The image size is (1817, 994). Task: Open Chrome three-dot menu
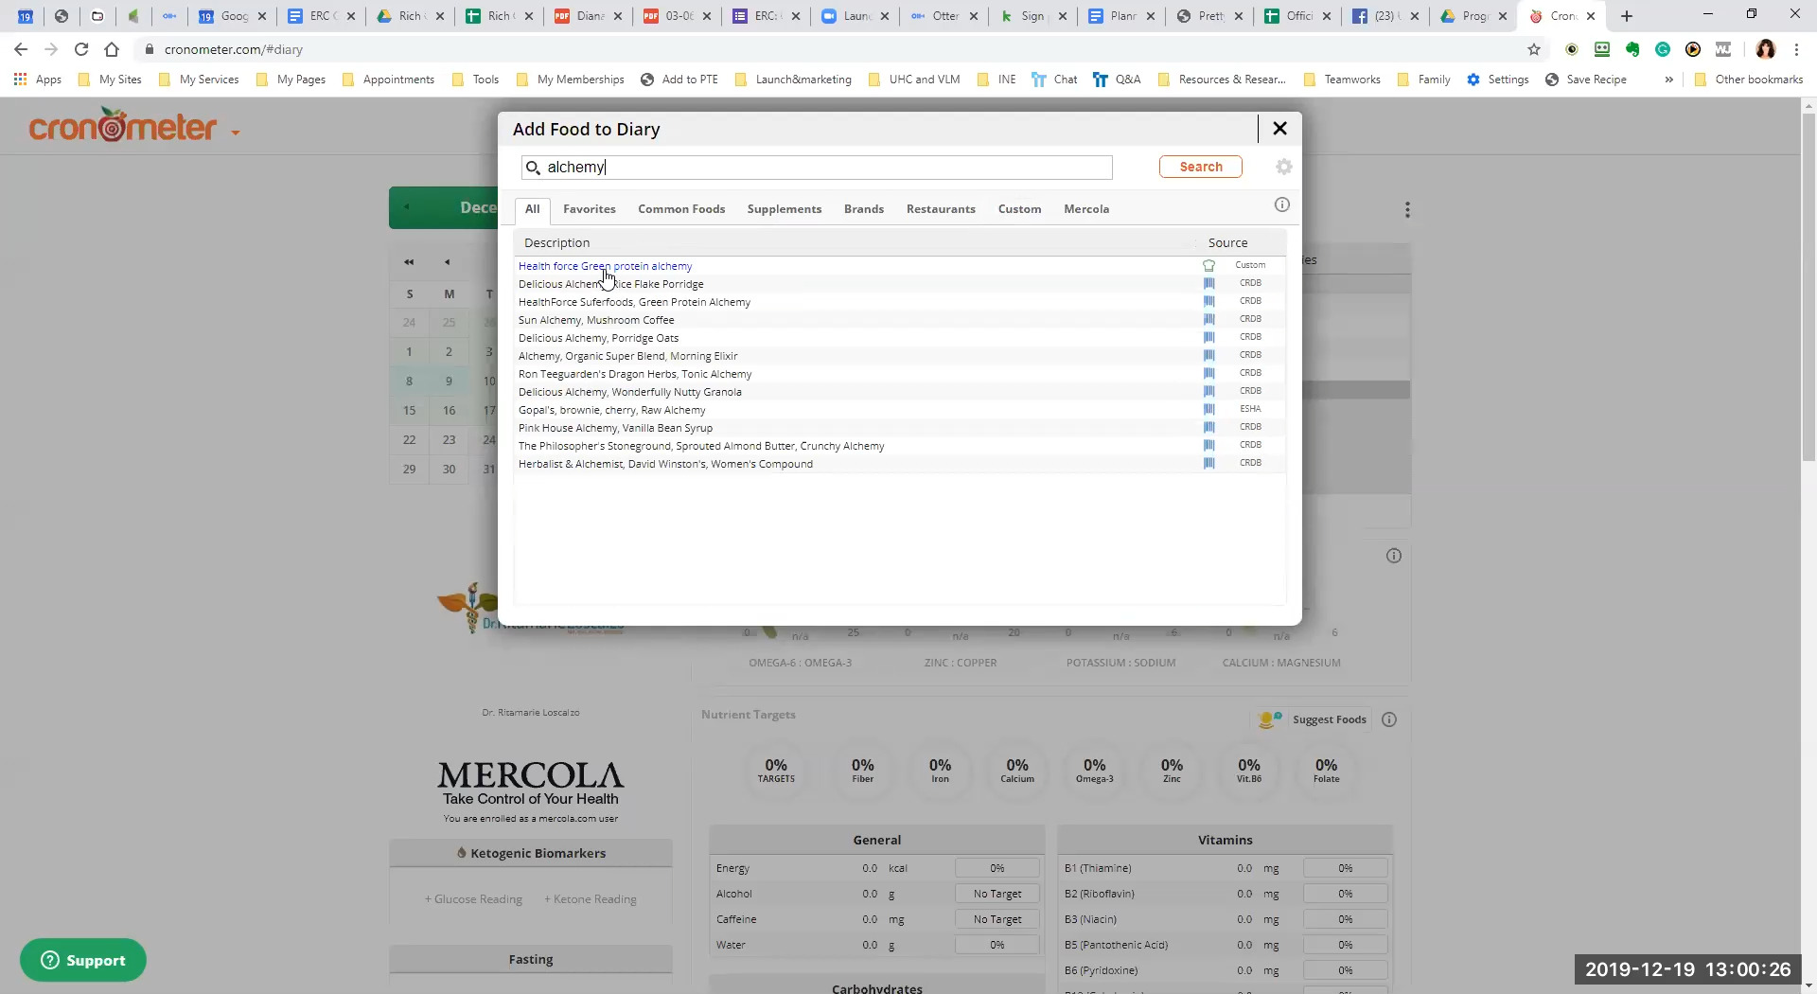pos(1796,49)
